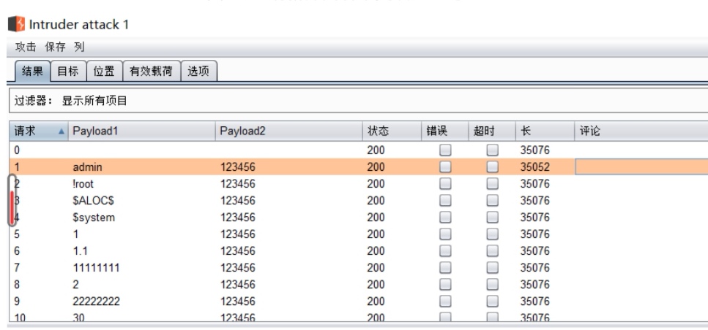Screen dimensions: 708x330
Task: Switch to the 位置 tab
Action: coord(104,71)
